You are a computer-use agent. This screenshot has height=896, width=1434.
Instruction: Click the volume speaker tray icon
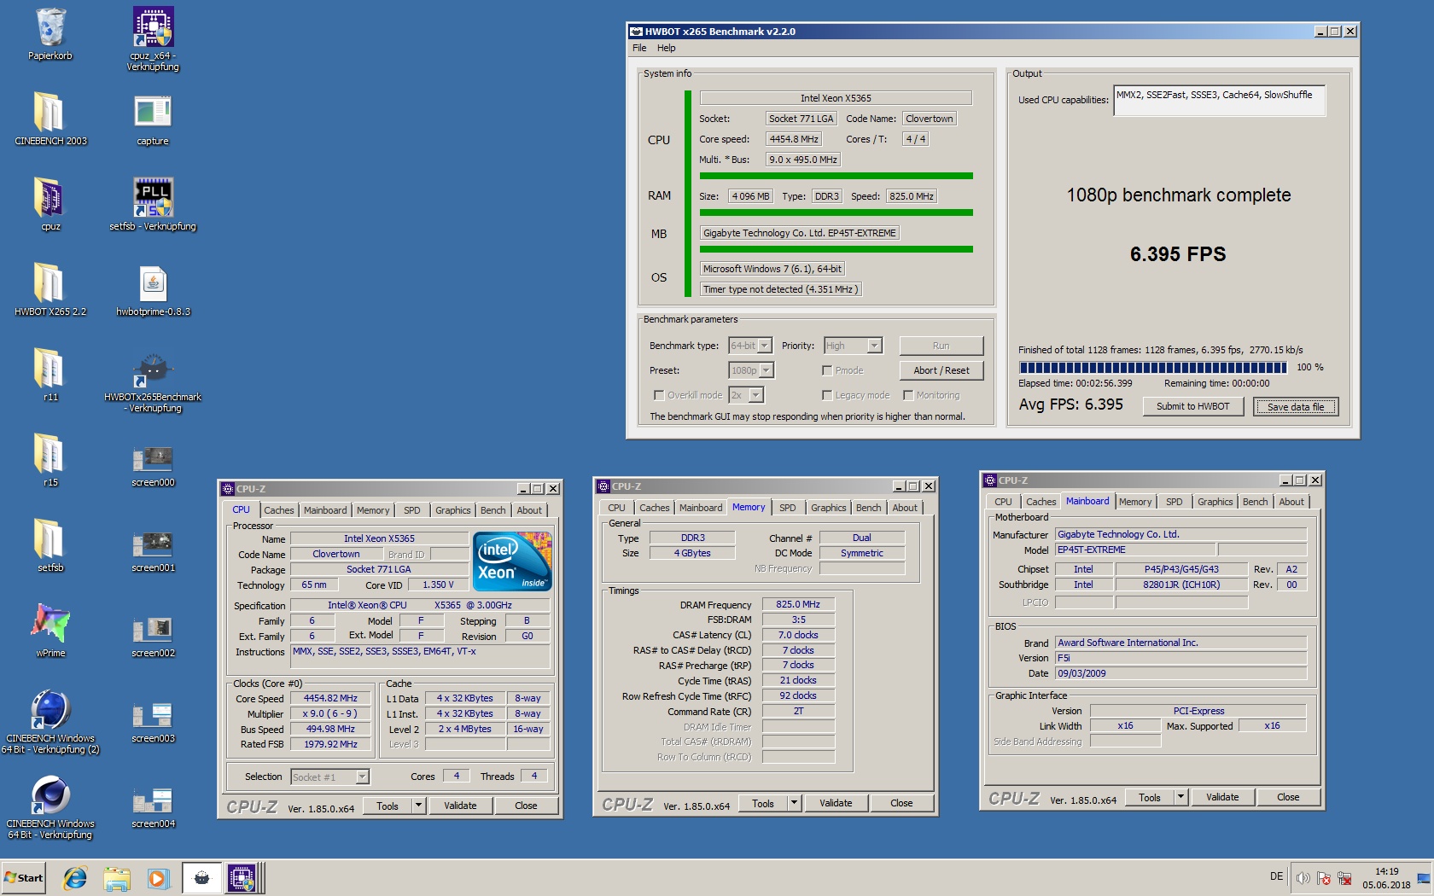[1303, 878]
